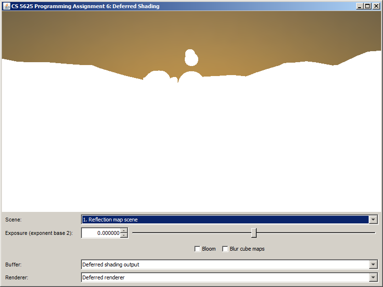The image size is (383, 287).
Task: Expand the Buffer dropdown arrow
Action: [x=373, y=265]
